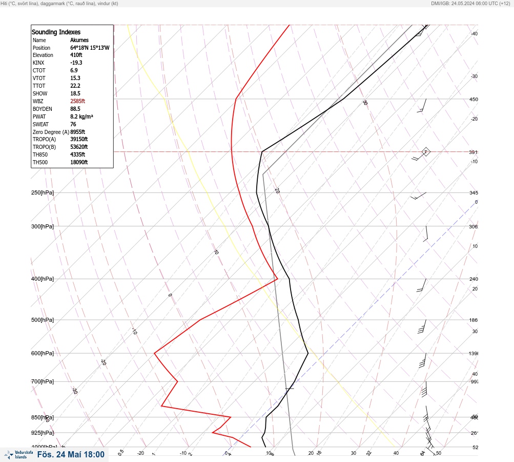This screenshot has height=462, width=514.
Task: Click the red WBZ value '2585ft'
Action: tap(78, 101)
